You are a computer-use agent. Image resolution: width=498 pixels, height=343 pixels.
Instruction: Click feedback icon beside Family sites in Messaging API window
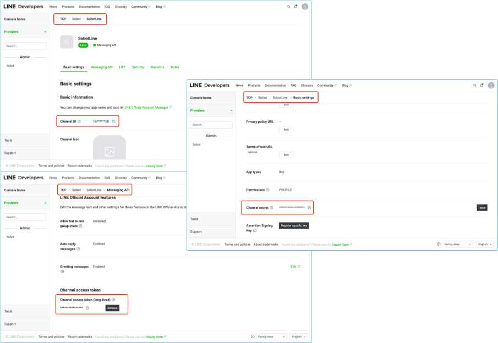pyautogui.click(x=253, y=336)
